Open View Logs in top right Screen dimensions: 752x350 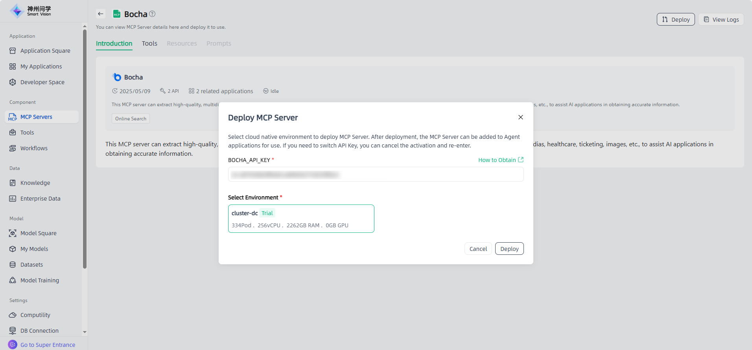721,20
